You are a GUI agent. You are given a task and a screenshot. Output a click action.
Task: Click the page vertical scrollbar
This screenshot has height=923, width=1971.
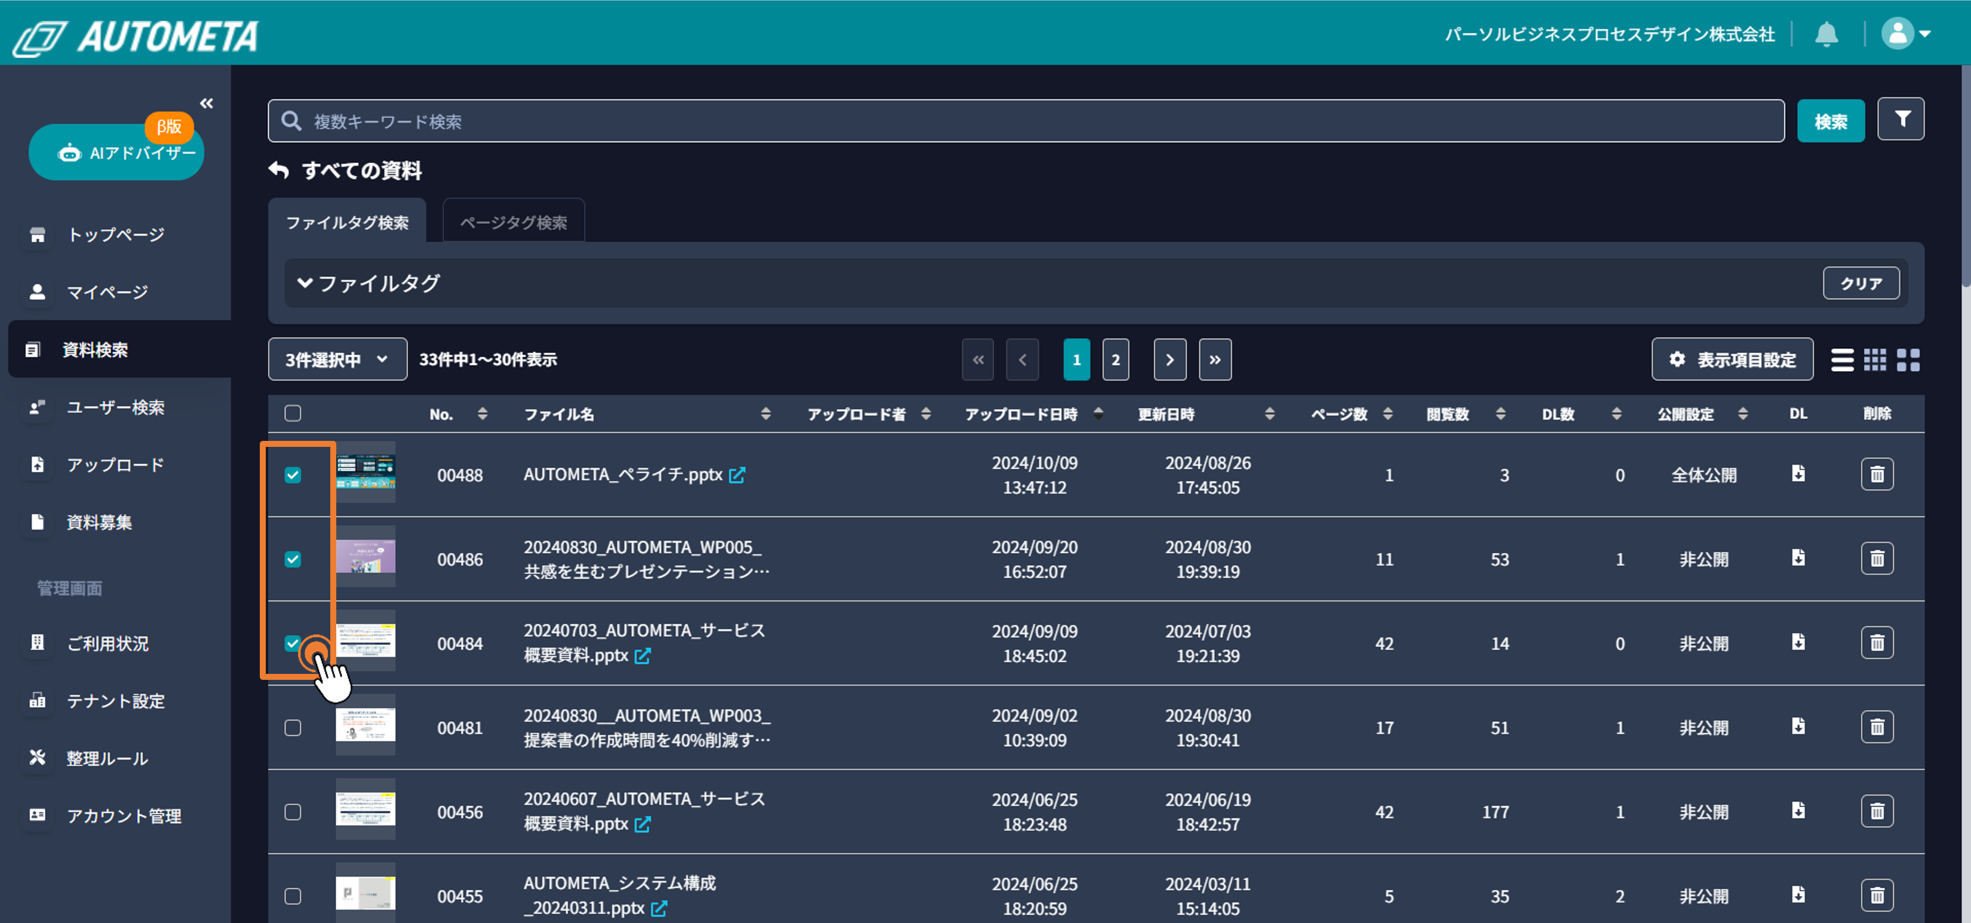pos(1966,176)
